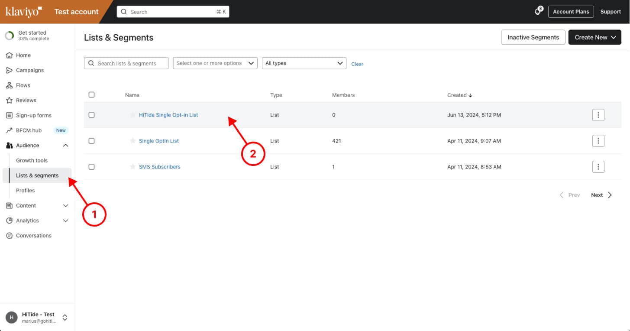This screenshot has width=630, height=331.
Task: Click the search magnifier in top bar
Action: [x=124, y=12]
